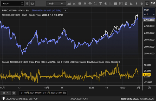Open the USD currency dropdown
The width and height of the screenshot is (156, 101).
149,10
